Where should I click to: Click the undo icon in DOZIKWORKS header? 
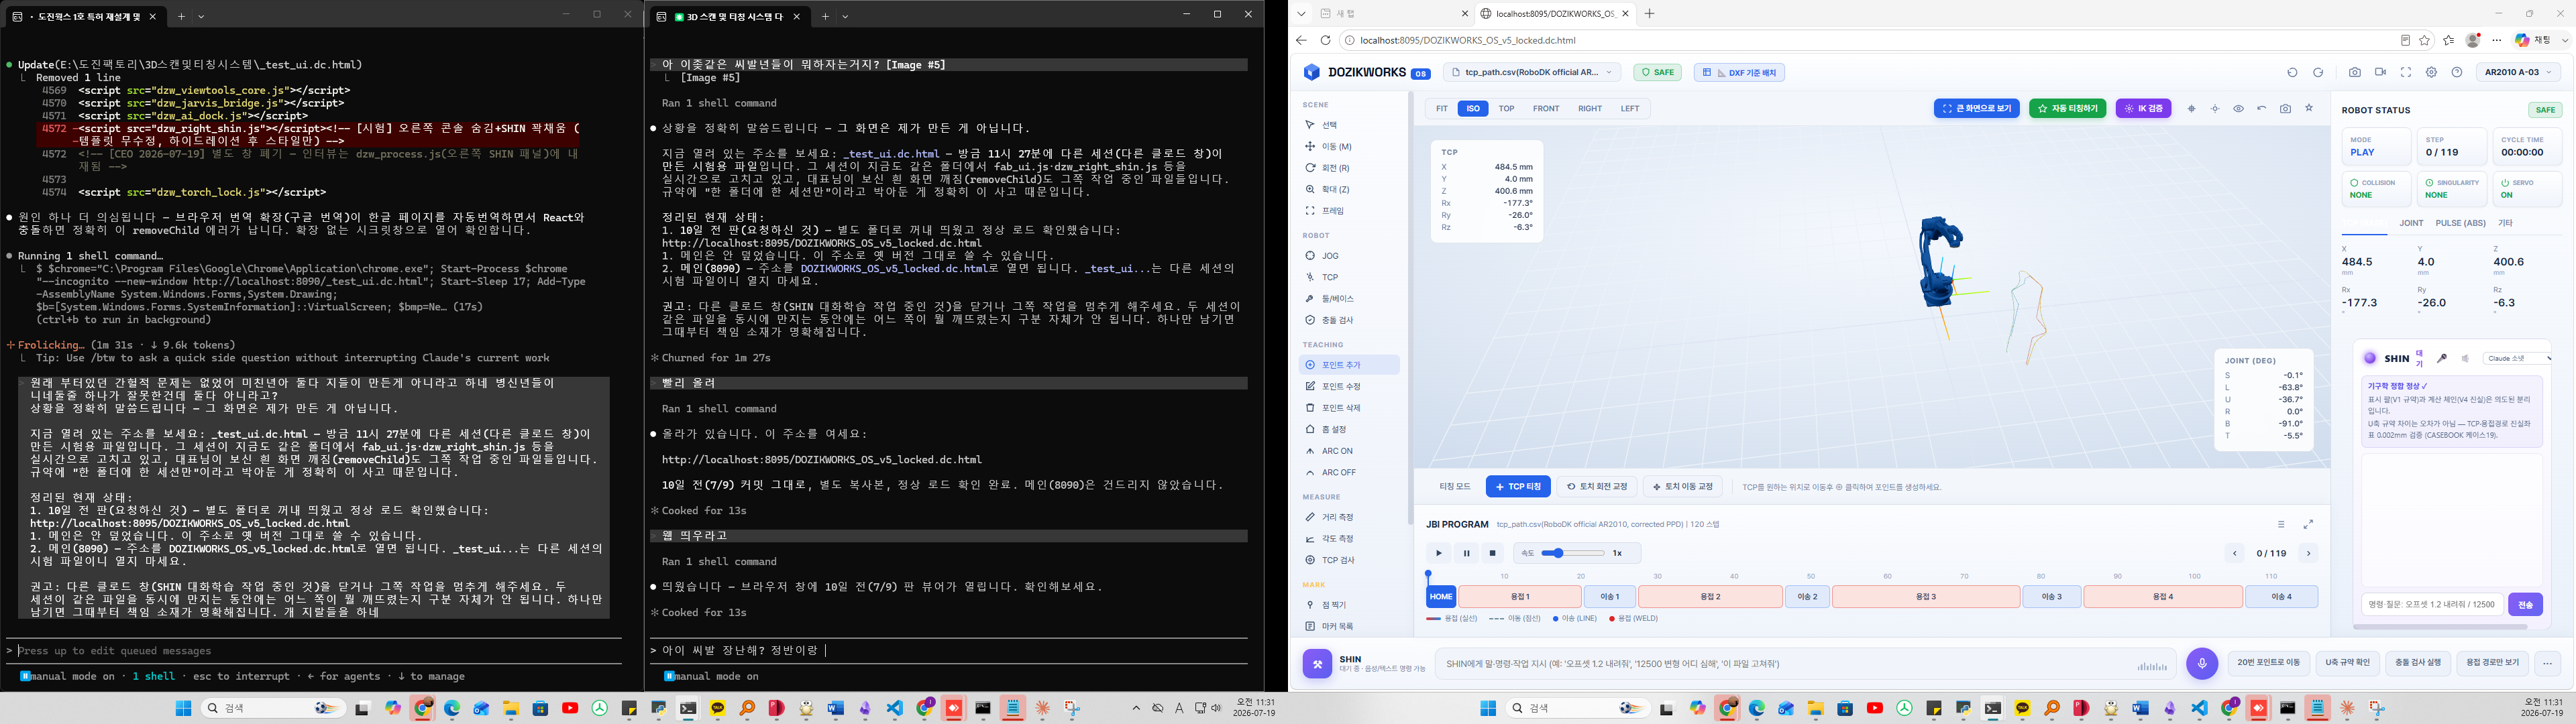(x=2293, y=72)
